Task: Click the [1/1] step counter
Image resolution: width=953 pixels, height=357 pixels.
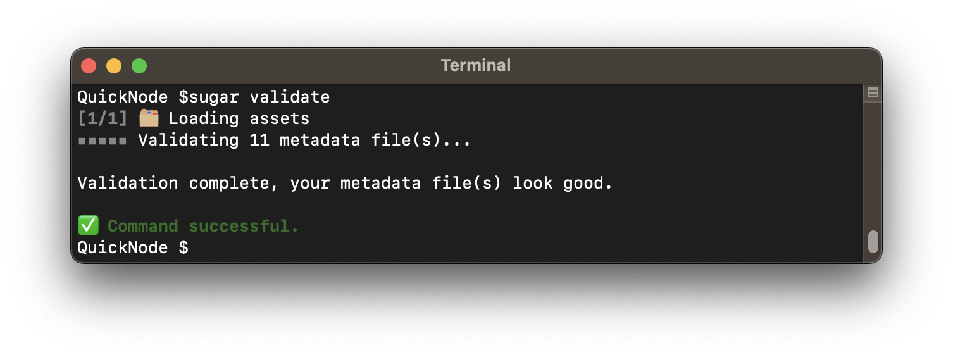Action: 103,118
